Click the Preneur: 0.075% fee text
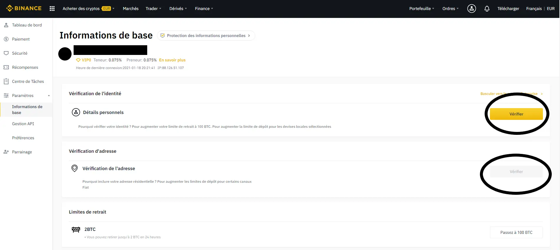This screenshot has width=560, height=250. point(142,60)
